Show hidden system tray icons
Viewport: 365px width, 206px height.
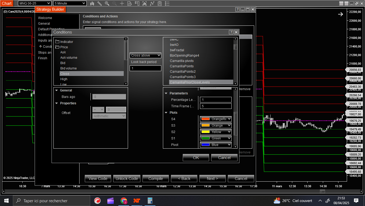pyautogui.click(x=320, y=201)
